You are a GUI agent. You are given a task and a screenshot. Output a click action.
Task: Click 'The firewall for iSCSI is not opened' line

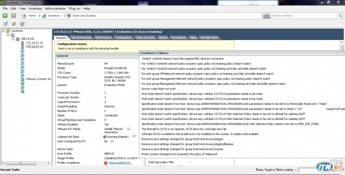point(184,129)
